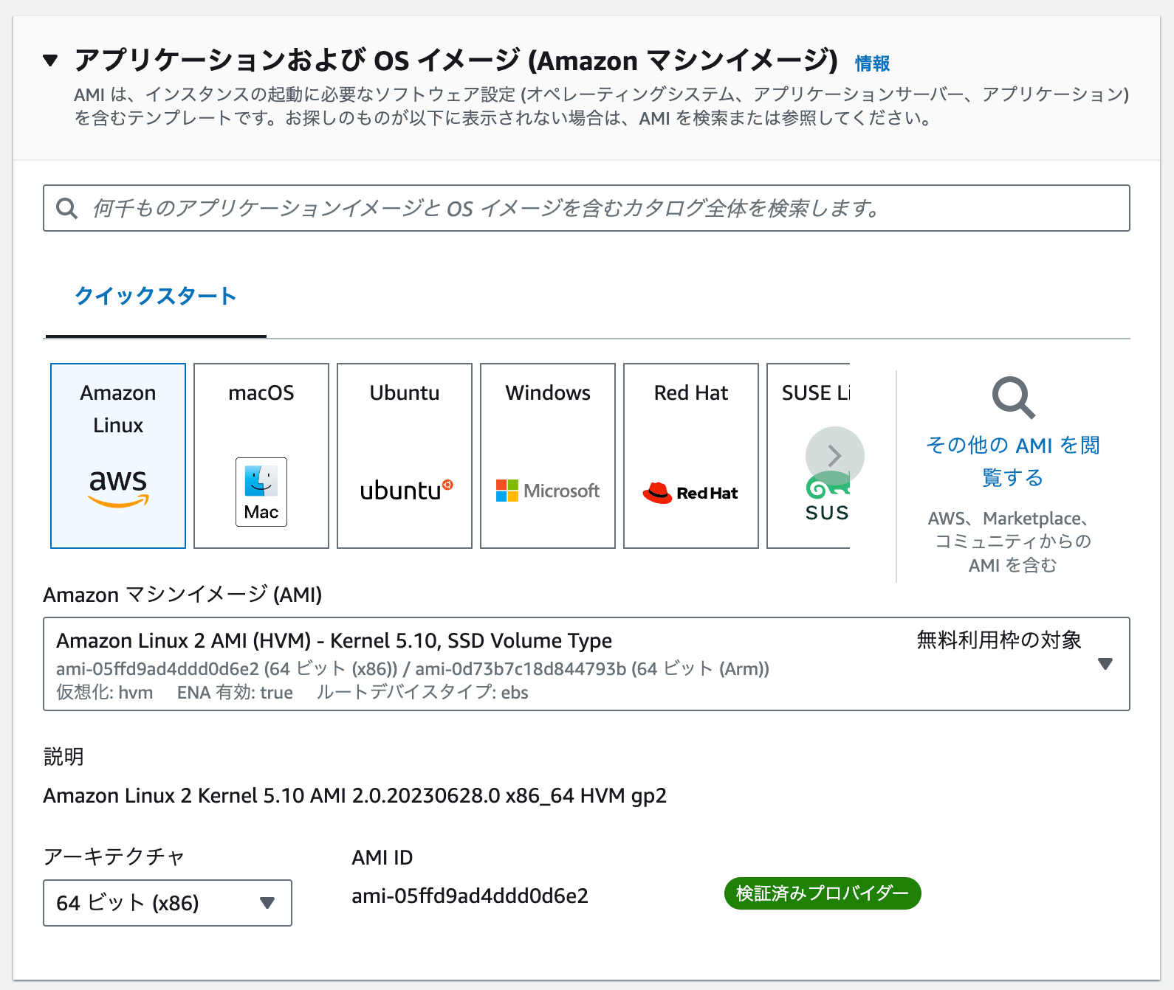1174x990 pixels.
Task: Open the 64 ビット (x86) architecture dropdown
Action: [x=168, y=903]
